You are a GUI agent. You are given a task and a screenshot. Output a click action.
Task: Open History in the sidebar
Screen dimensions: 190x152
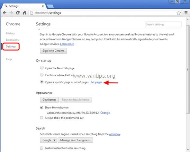coord(10,33)
